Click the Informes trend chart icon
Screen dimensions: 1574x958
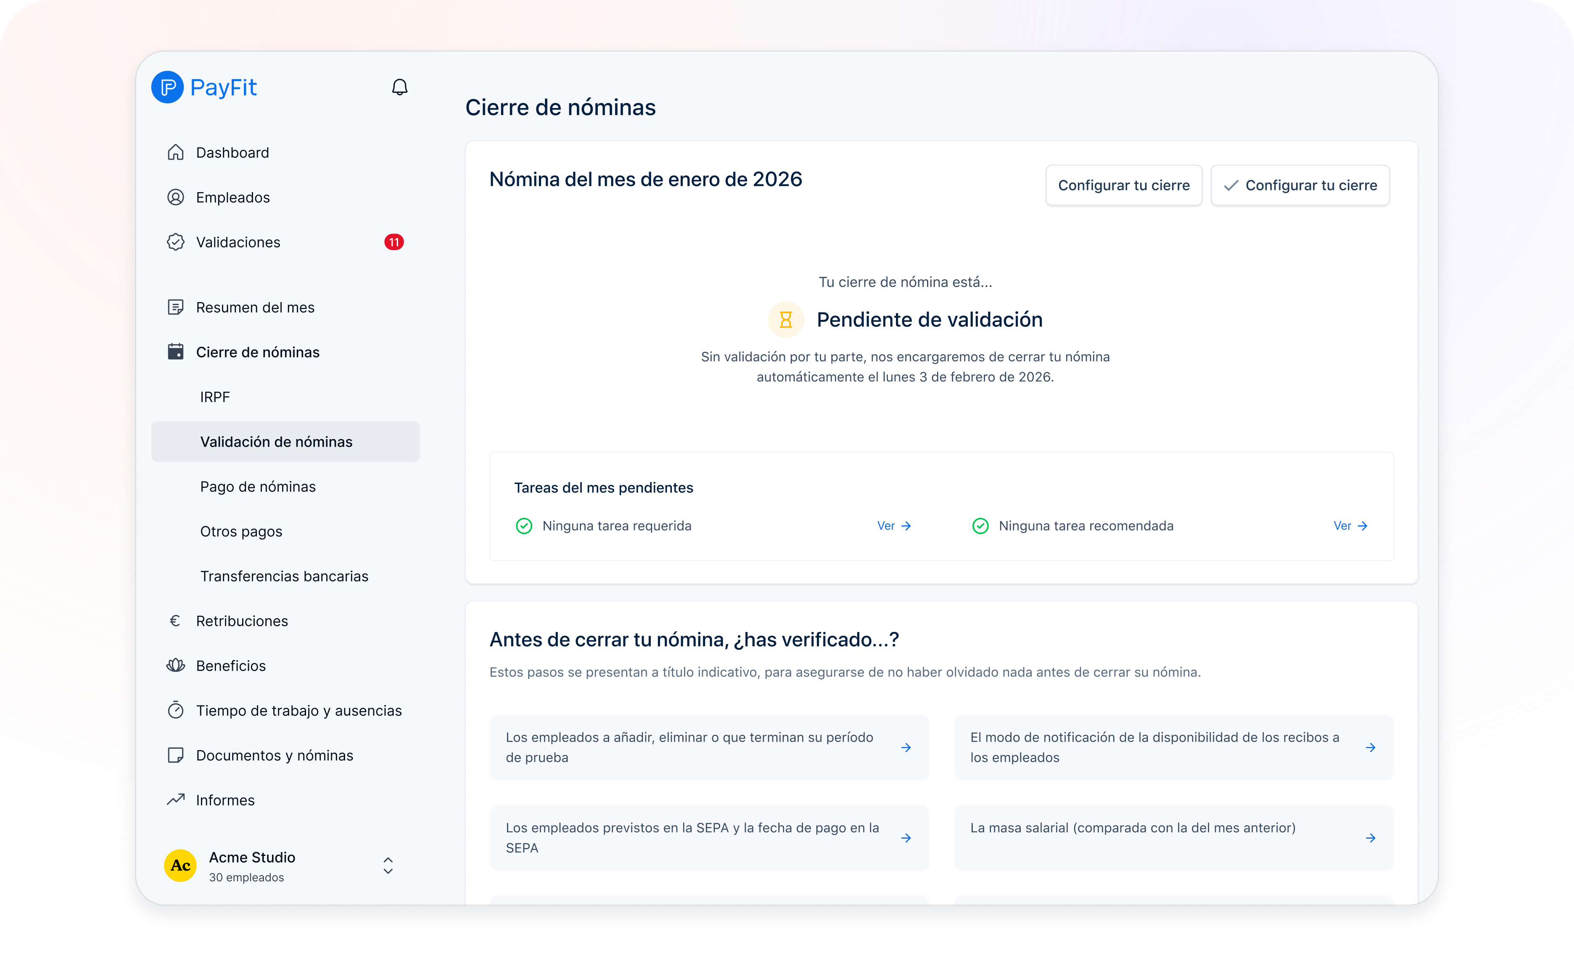click(x=176, y=799)
